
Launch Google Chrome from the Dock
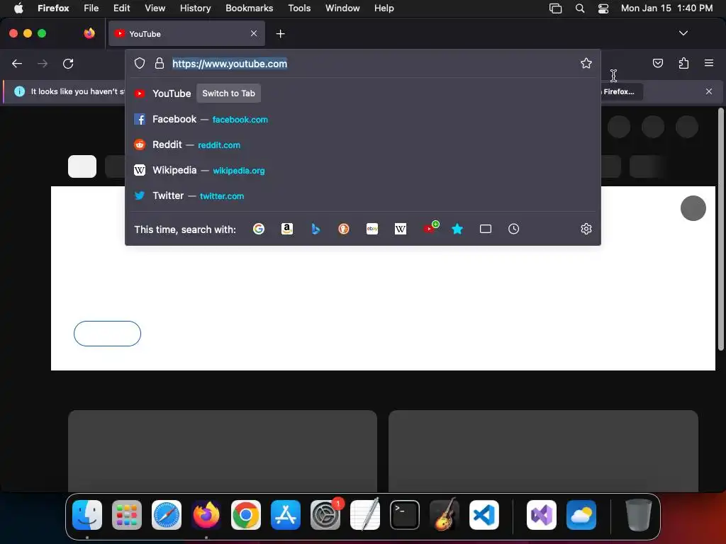[x=246, y=515]
